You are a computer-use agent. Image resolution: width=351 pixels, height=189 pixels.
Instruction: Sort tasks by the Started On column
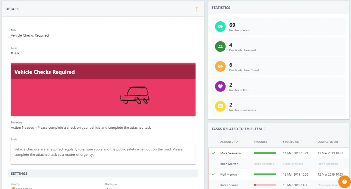(x=291, y=142)
